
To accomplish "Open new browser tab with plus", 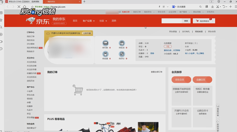I will coord(84,1).
